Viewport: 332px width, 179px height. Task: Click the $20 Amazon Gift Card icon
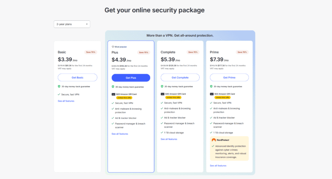114,94
